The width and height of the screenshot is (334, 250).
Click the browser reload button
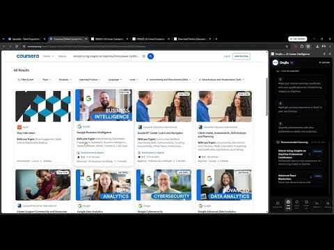click(x=17, y=47)
